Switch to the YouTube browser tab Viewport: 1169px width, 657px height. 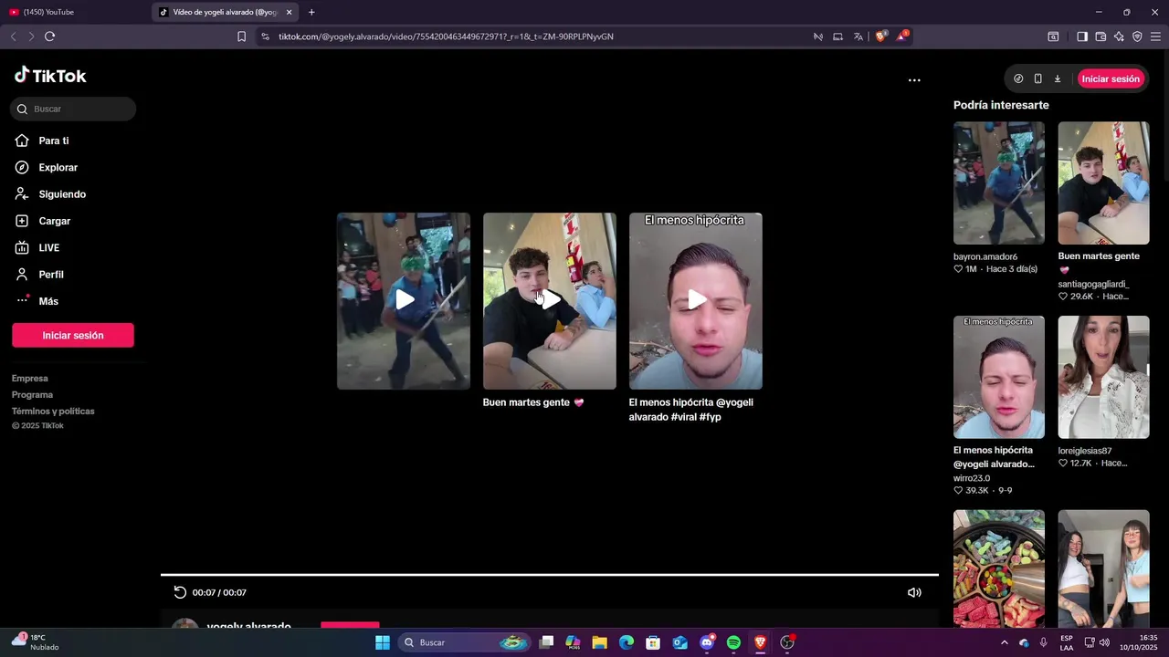pyautogui.click(x=75, y=12)
